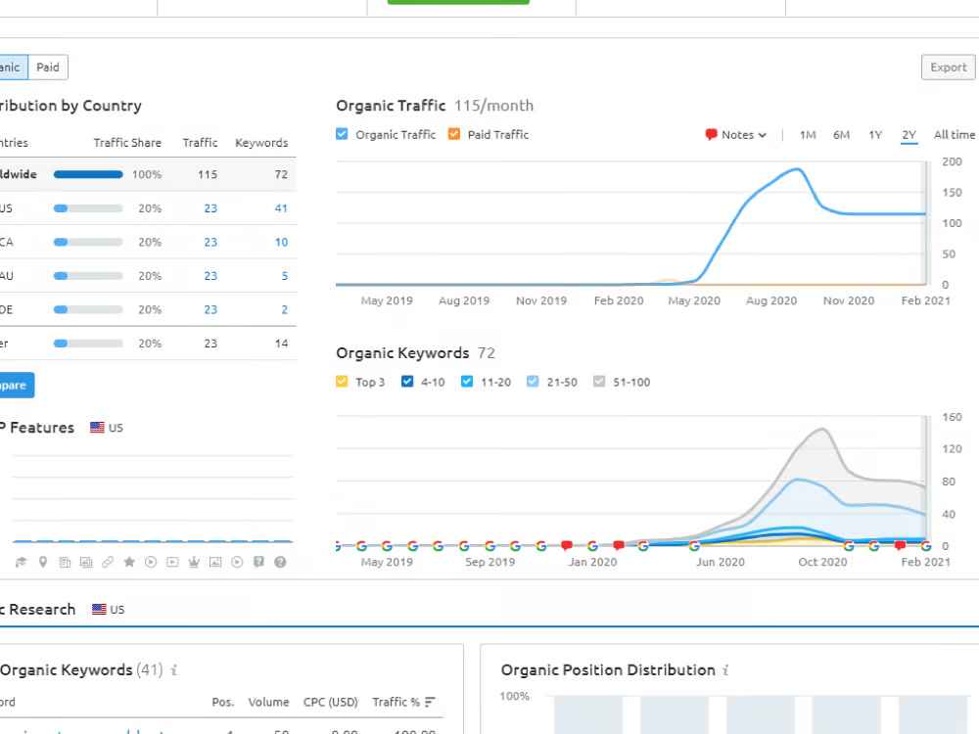The width and height of the screenshot is (979, 734).
Task: Open US keywords count 41
Action: (281, 208)
